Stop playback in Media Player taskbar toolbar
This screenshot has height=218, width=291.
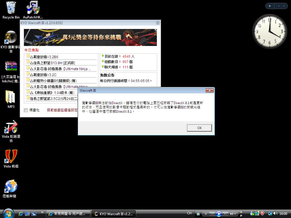pyautogui.click(x=206, y=214)
